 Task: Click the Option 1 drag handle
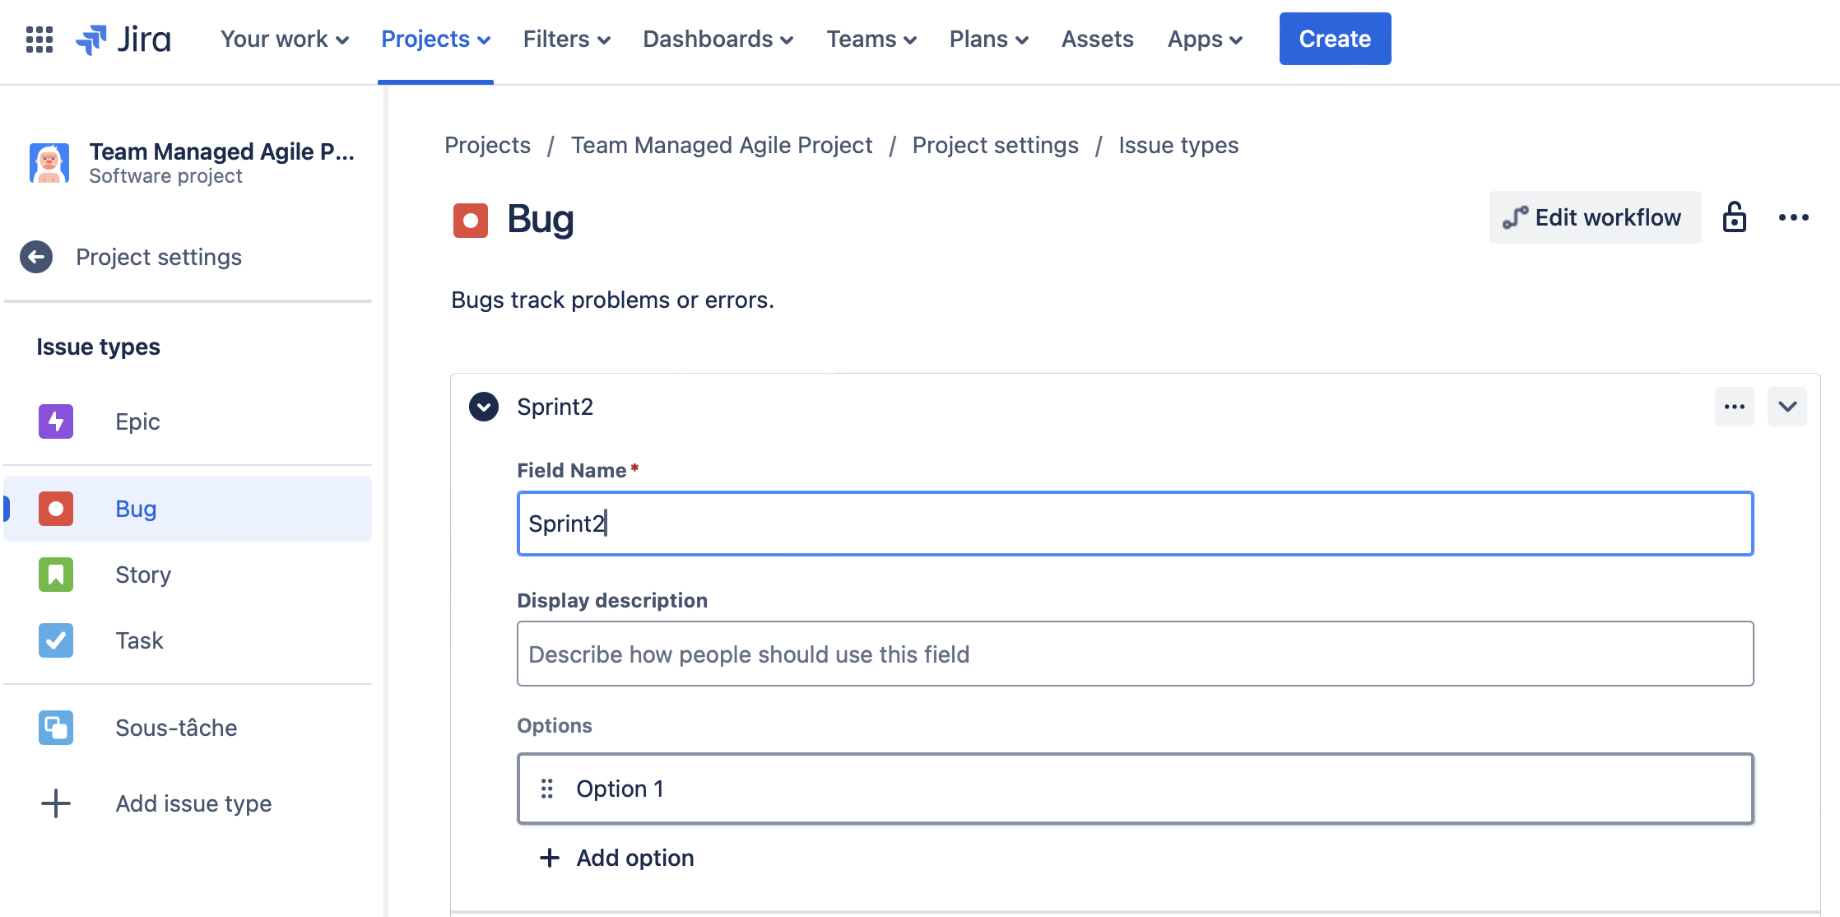[x=546, y=789]
